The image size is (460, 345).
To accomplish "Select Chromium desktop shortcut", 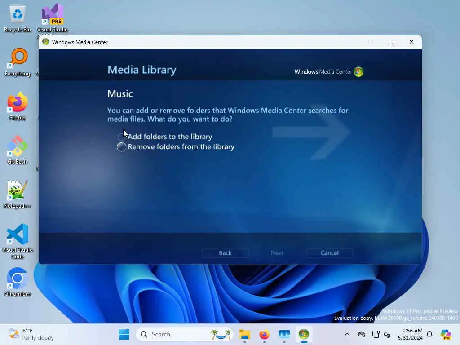I will pyautogui.click(x=18, y=282).
